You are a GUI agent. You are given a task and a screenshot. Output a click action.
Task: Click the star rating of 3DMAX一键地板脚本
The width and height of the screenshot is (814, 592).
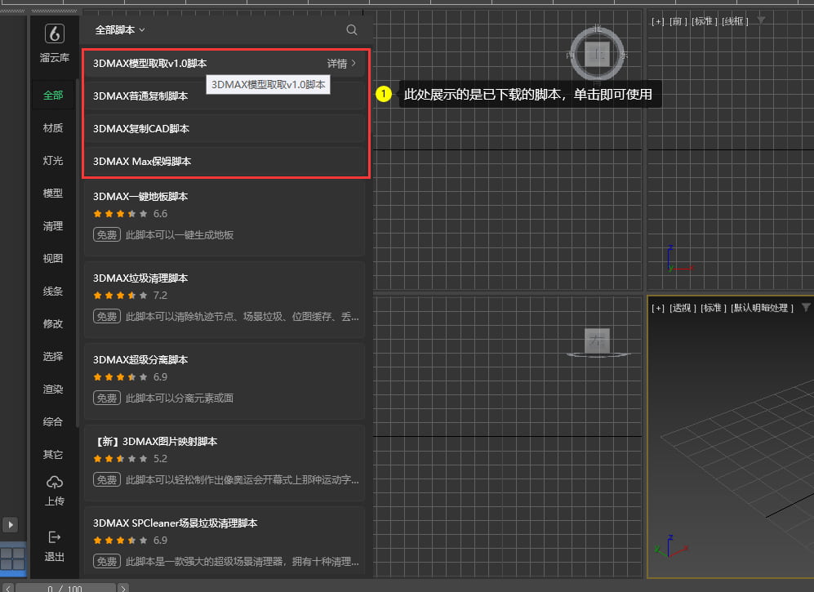point(121,214)
